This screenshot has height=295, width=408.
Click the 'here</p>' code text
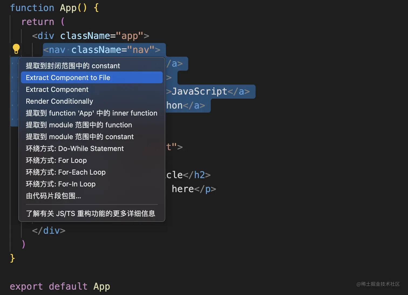click(x=194, y=189)
